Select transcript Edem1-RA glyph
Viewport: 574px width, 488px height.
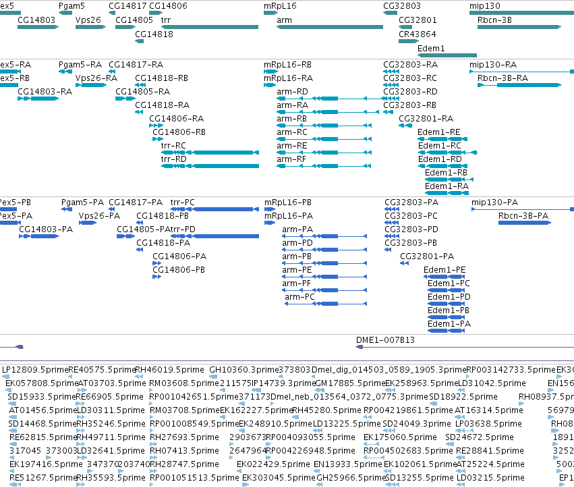click(x=447, y=193)
